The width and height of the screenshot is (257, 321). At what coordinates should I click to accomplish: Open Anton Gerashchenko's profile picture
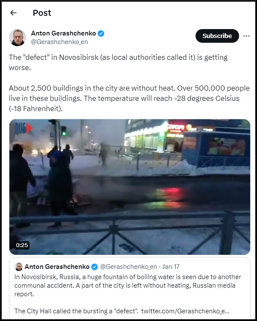coord(18,38)
